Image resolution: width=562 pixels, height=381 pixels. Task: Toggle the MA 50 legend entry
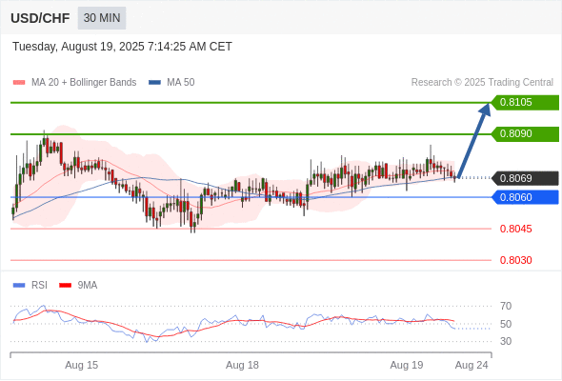click(171, 83)
